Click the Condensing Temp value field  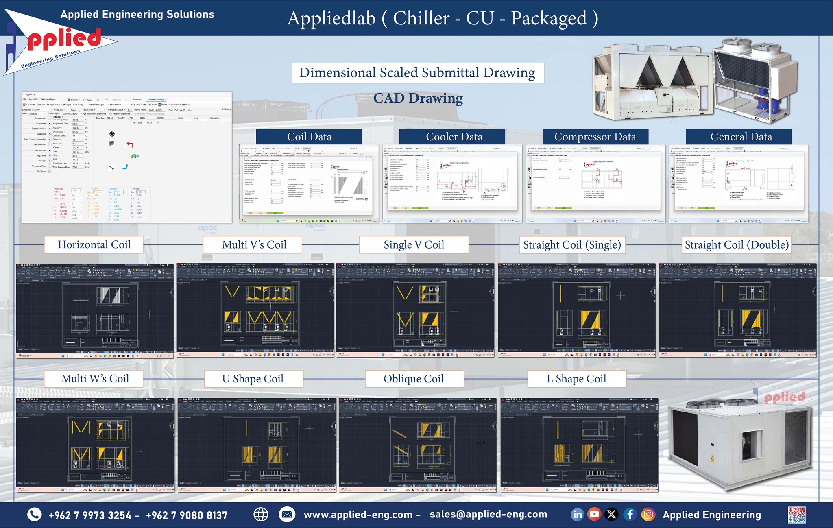point(78,120)
